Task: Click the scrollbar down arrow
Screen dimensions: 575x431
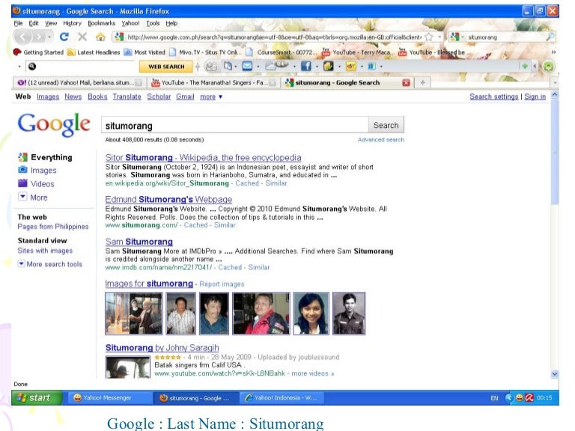Action: coord(555,374)
